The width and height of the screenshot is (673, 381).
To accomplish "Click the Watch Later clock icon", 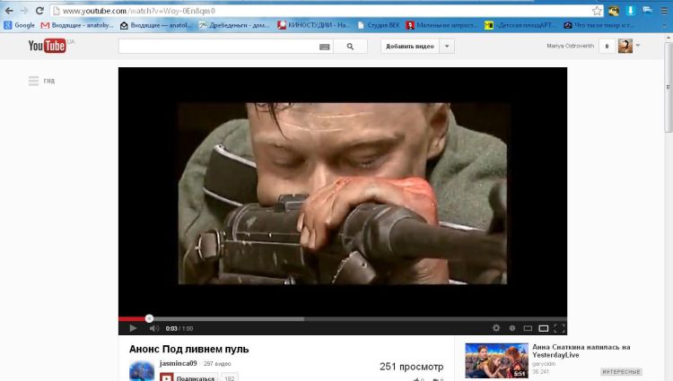I will tap(511, 328).
